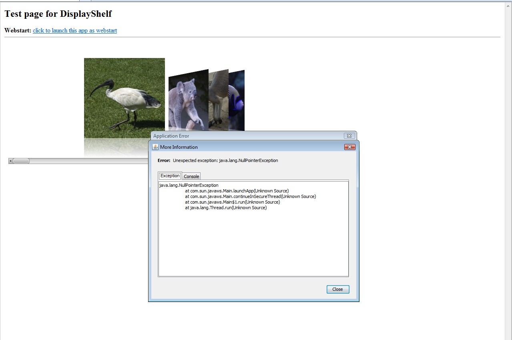Click the Application Error title bar text

coord(171,136)
